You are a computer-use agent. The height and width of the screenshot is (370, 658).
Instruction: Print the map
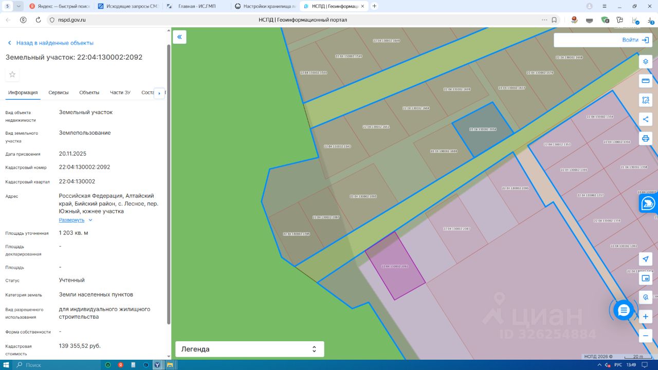646,138
